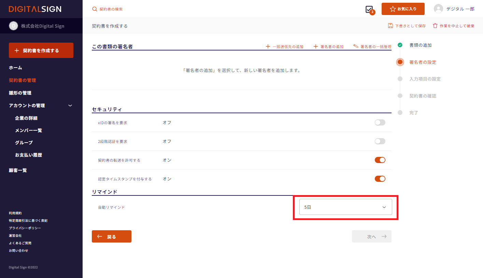Click the お気に入り favorites button

[x=403, y=9]
